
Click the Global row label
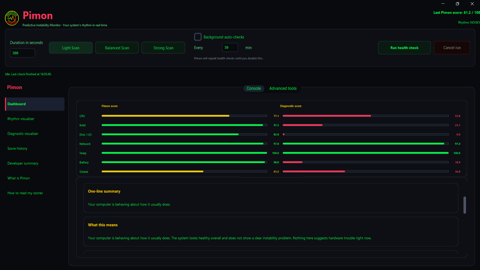[84, 172]
